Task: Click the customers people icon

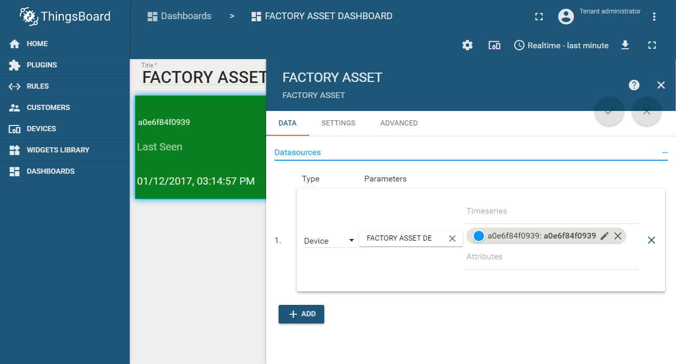Action: [x=15, y=108]
